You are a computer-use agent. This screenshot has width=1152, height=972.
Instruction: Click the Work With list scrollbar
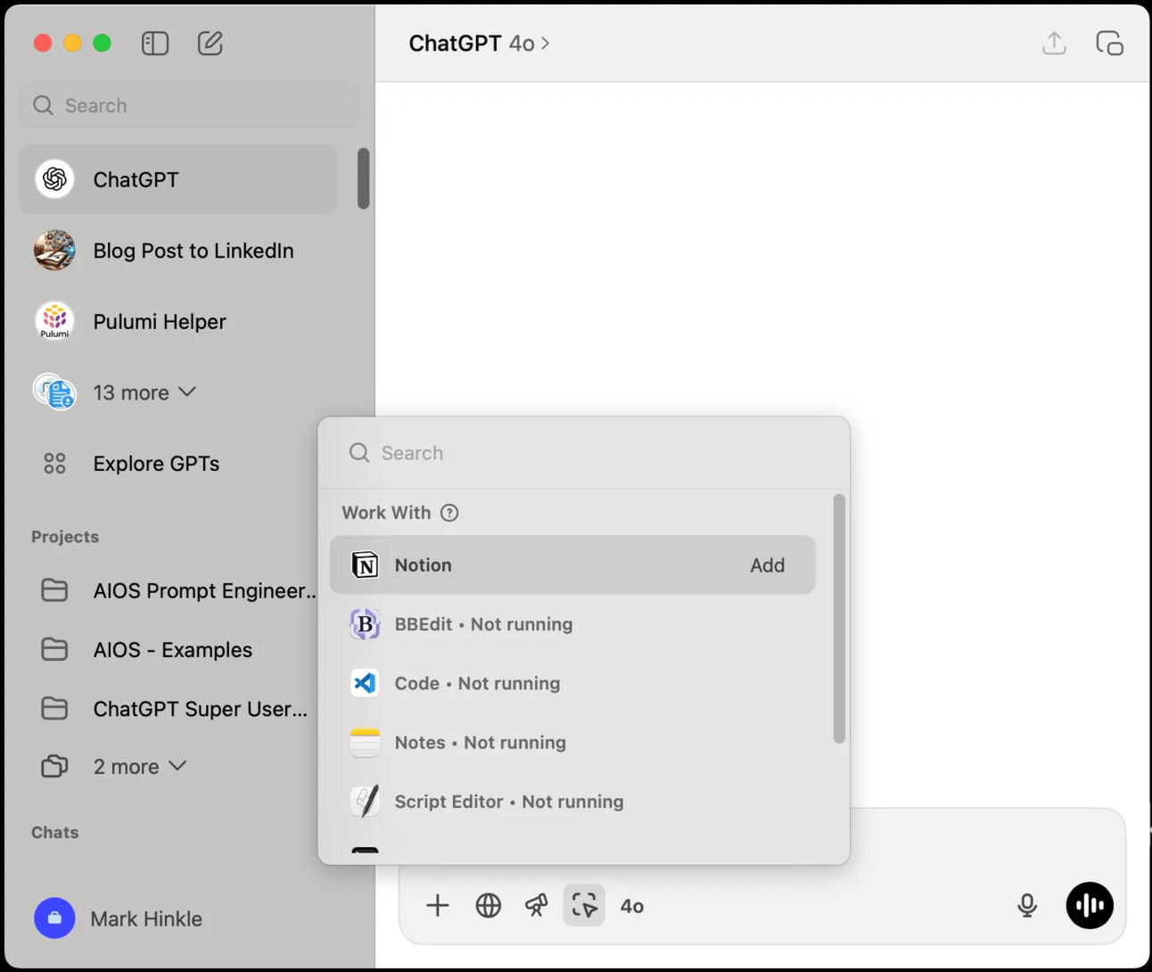[838, 619]
